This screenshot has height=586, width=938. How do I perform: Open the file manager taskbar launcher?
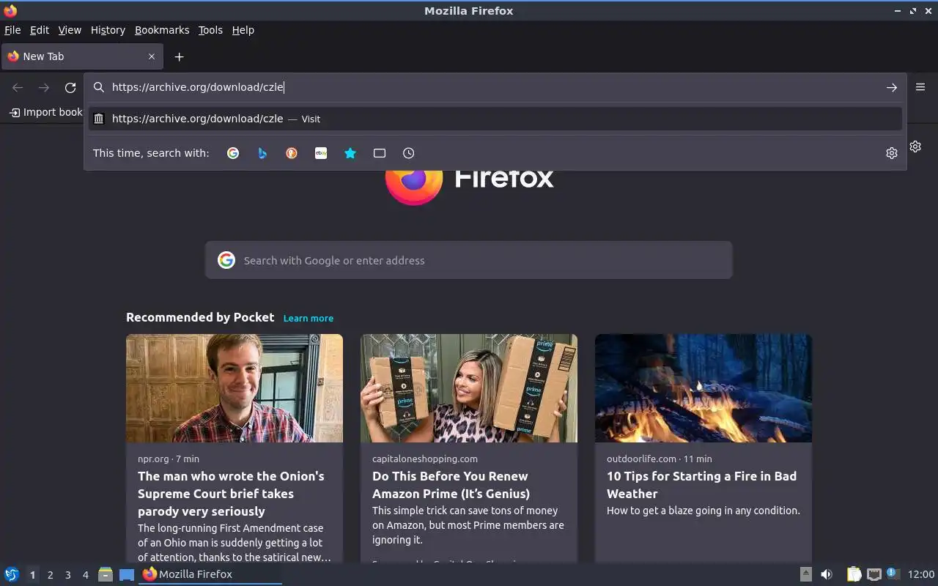106,574
